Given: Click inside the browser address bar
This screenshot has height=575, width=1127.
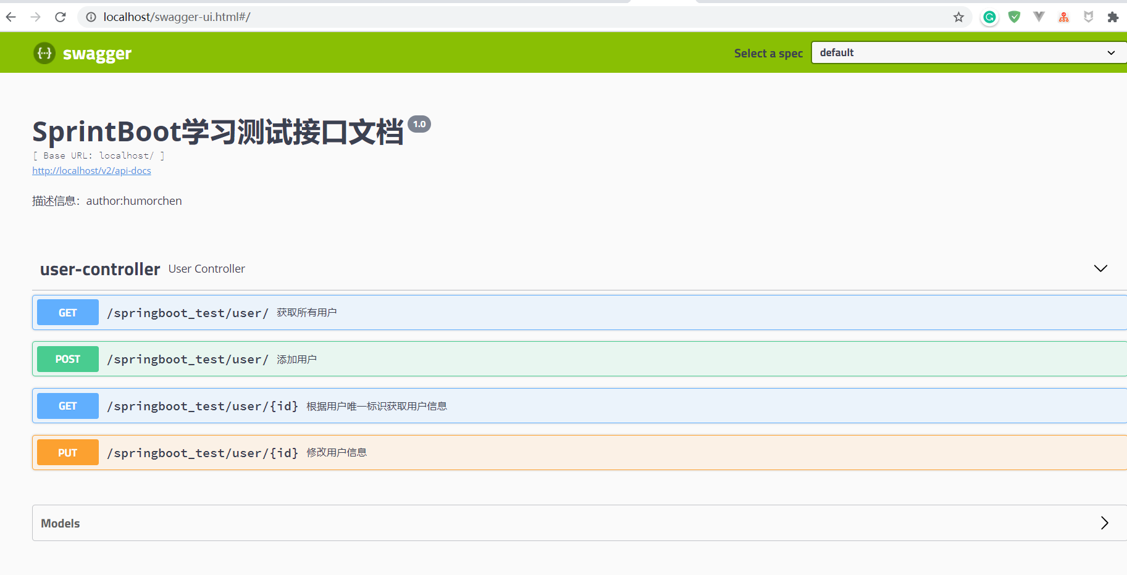Looking at the screenshot, I should (432, 17).
